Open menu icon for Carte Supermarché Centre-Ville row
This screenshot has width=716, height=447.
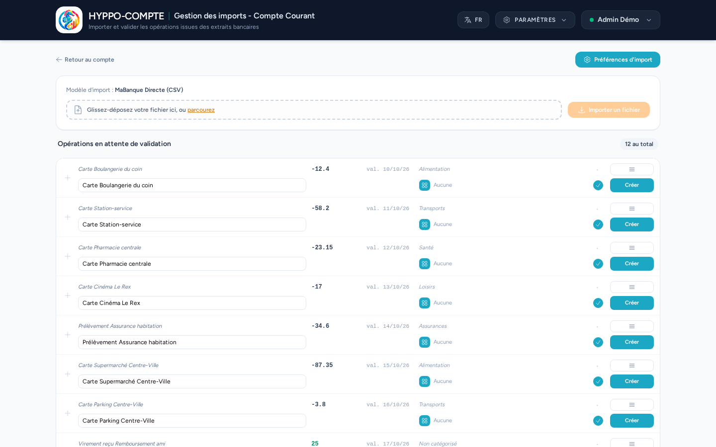coord(632,366)
